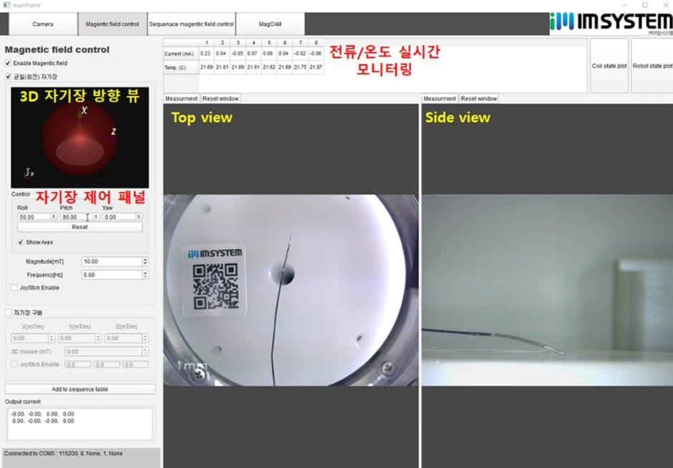Click the Frequency(Hz) input field
673x468 pixels.
click(112, 275)
